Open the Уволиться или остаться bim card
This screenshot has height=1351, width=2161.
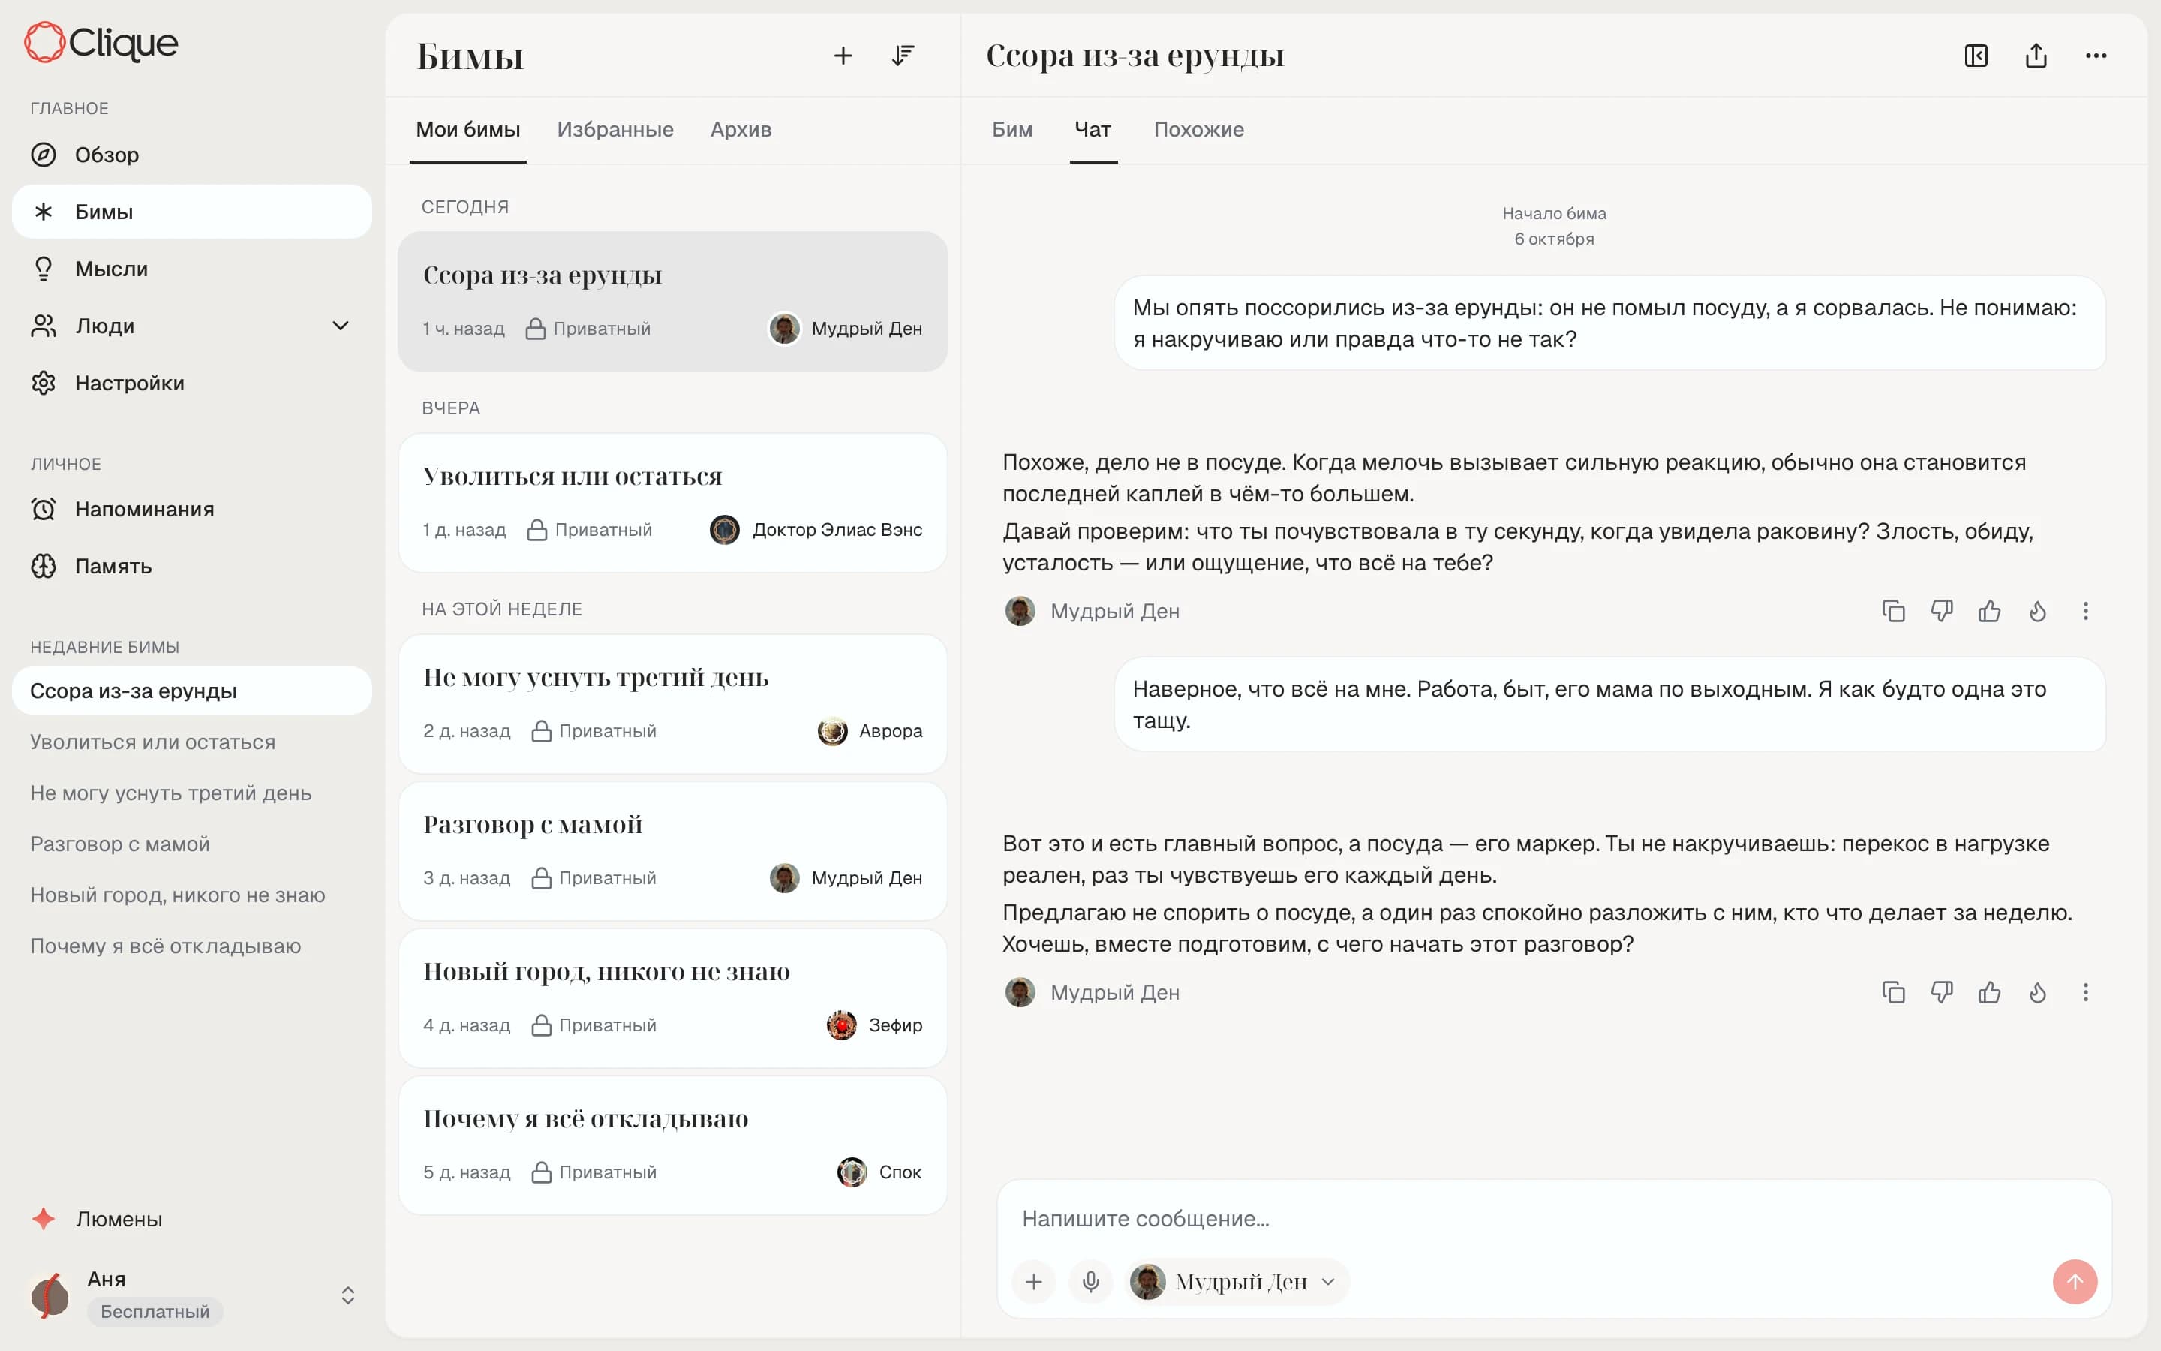click(x=672, y=503)
